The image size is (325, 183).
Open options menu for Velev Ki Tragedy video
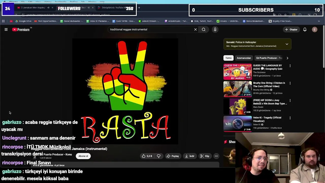(290, 118)
